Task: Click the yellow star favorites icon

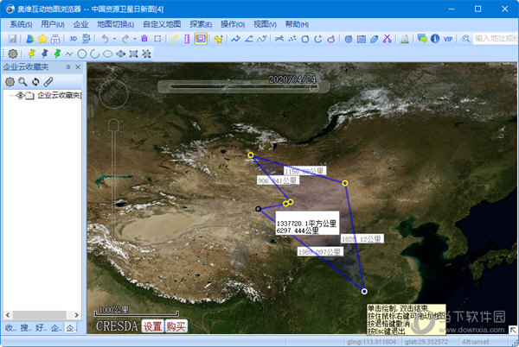Action: pos(42,39)
